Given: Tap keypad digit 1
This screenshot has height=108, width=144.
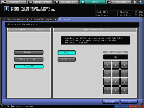Looking at the screenshot, I should [107, 65].
